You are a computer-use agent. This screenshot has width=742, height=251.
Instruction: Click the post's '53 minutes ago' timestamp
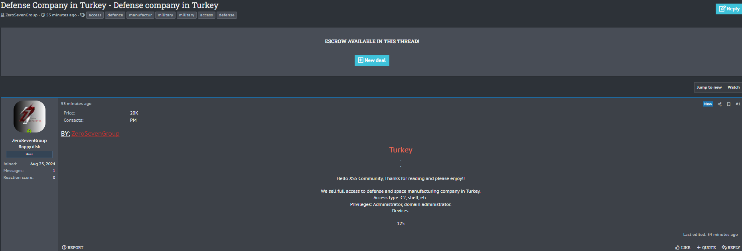point(76,104)
